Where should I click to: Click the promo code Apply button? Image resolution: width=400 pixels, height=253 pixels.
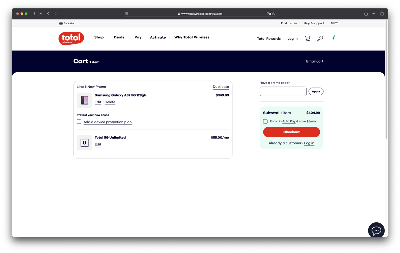click(x=316, y=92)
